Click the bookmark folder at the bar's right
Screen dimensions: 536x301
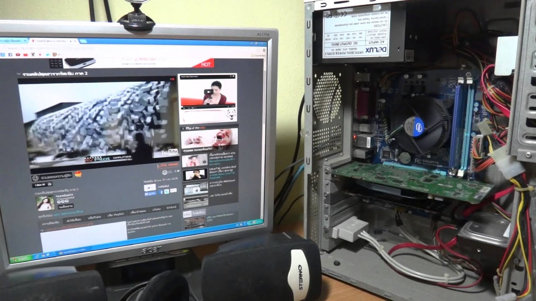click(x=258, y=56)
